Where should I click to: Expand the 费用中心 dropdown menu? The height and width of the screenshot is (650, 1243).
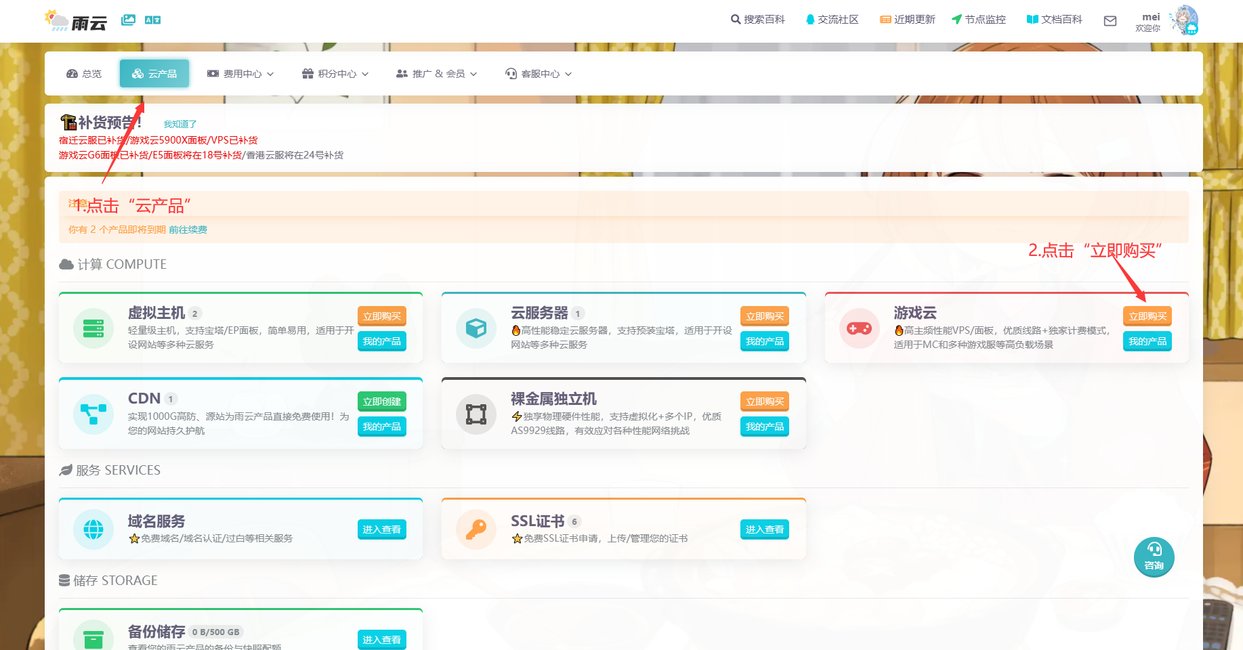click(240, 74)
